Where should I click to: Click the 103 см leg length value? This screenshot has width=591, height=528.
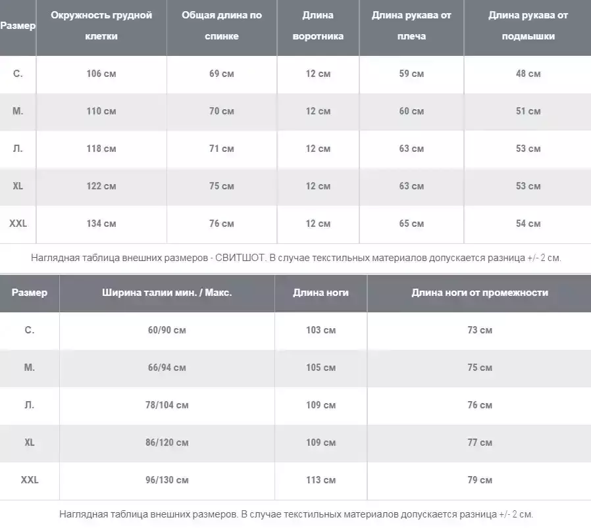(x=321, y=330)
